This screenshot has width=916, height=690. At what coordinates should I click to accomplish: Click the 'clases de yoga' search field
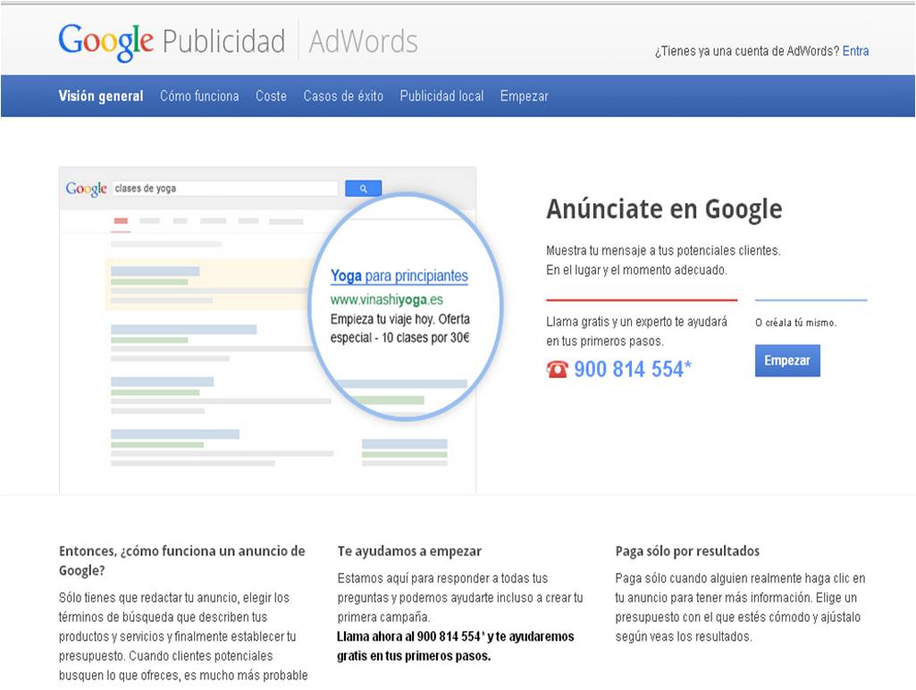(223, 189)
